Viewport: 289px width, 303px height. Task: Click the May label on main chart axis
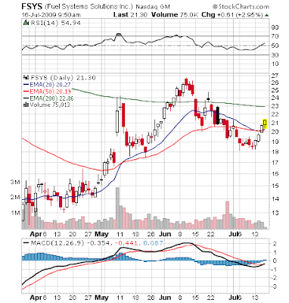pyautogui.click(x=101, y=234)
